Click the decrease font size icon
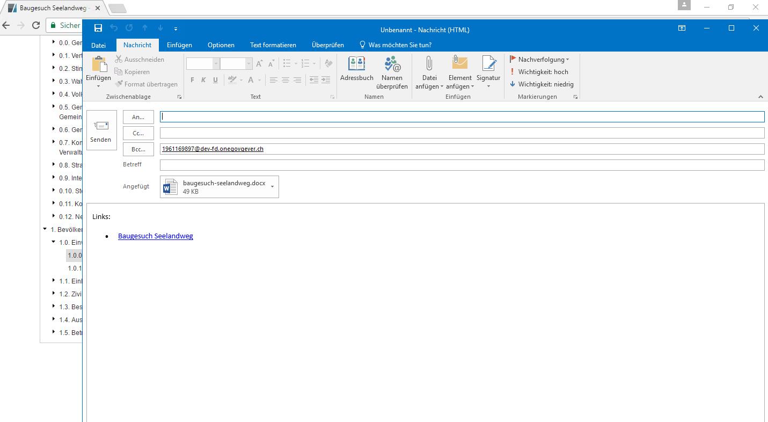 [271, 64]
